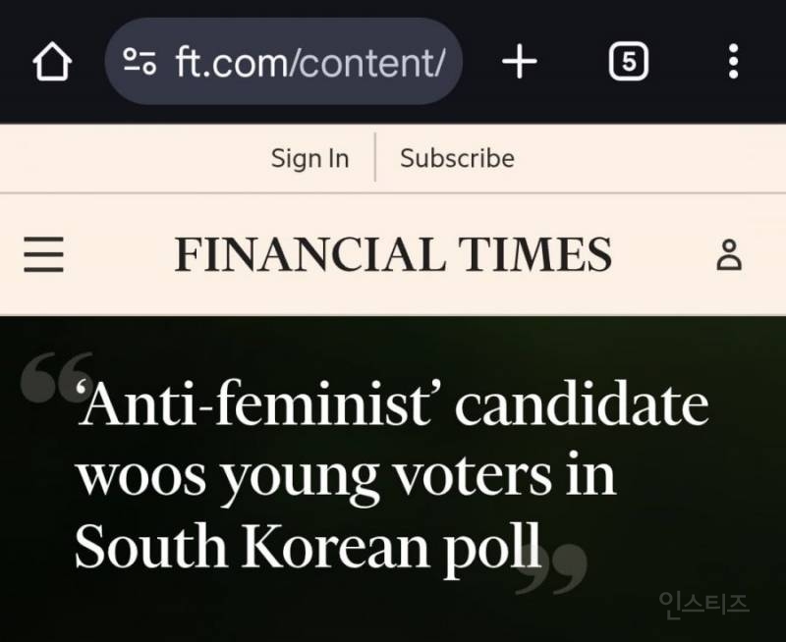Tap the Financial Times masthead logo
786x642 pixels.
tap(393, 254)
